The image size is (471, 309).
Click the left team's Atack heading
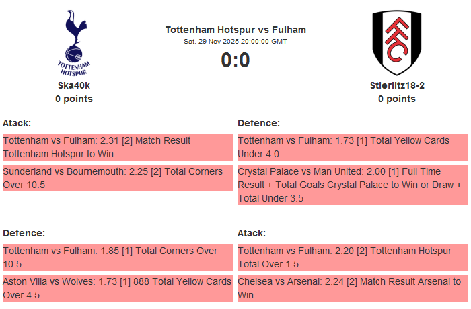click(x=17, y=123)
